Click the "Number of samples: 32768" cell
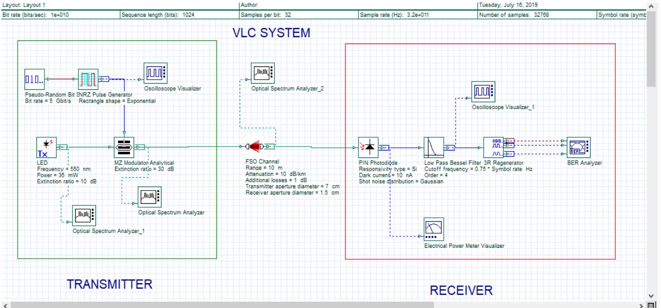 [537, 15]
